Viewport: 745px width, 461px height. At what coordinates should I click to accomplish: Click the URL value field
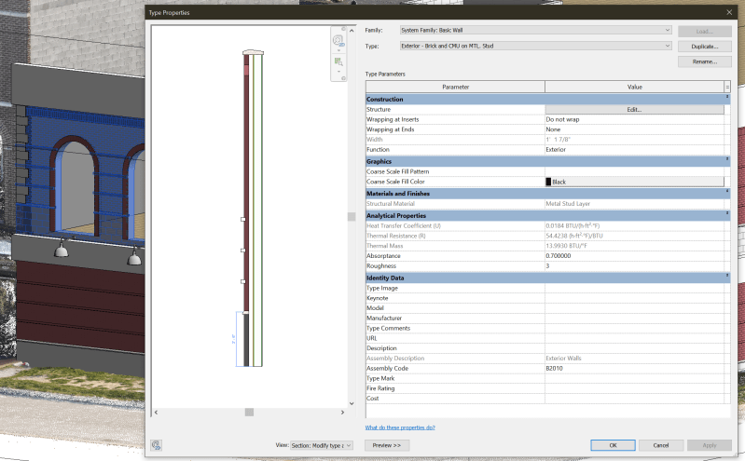click(634, 338)
